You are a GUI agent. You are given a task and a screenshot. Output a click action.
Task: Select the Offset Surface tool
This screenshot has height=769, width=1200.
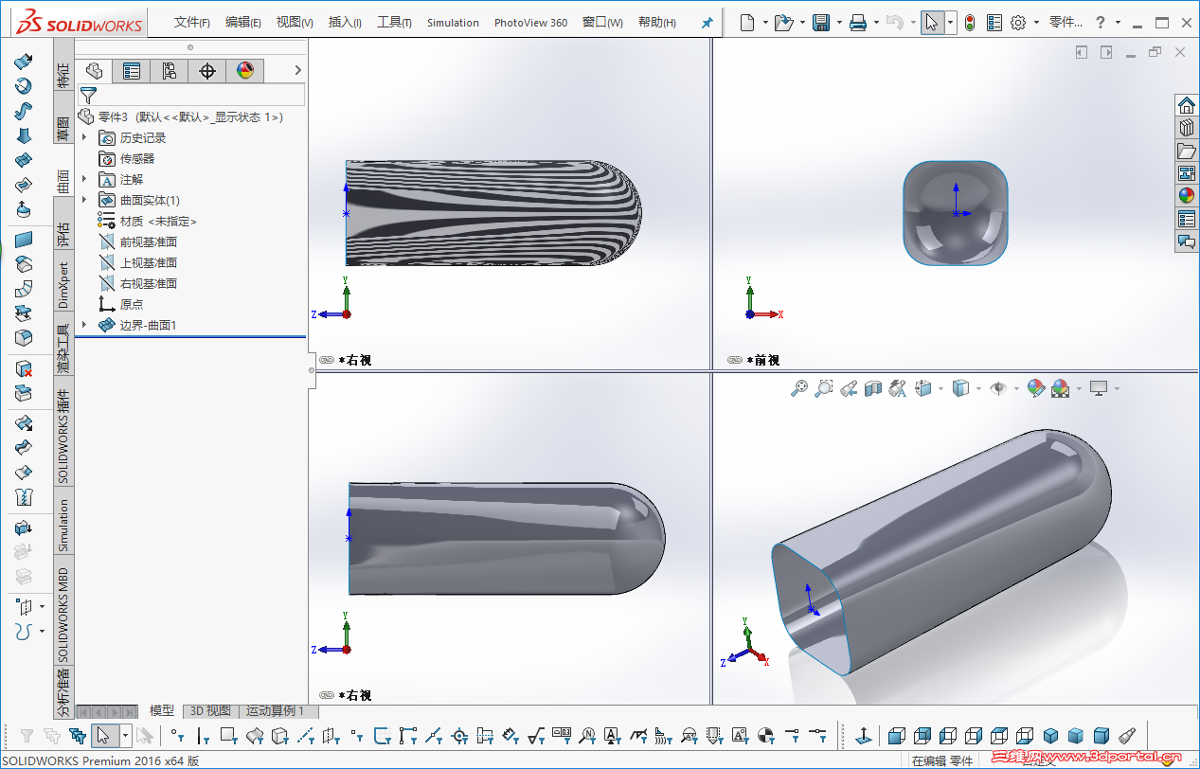(x=24, y=264)
